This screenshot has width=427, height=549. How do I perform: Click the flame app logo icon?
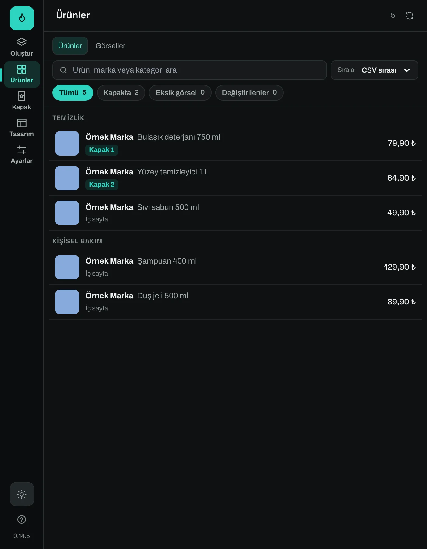22,18
